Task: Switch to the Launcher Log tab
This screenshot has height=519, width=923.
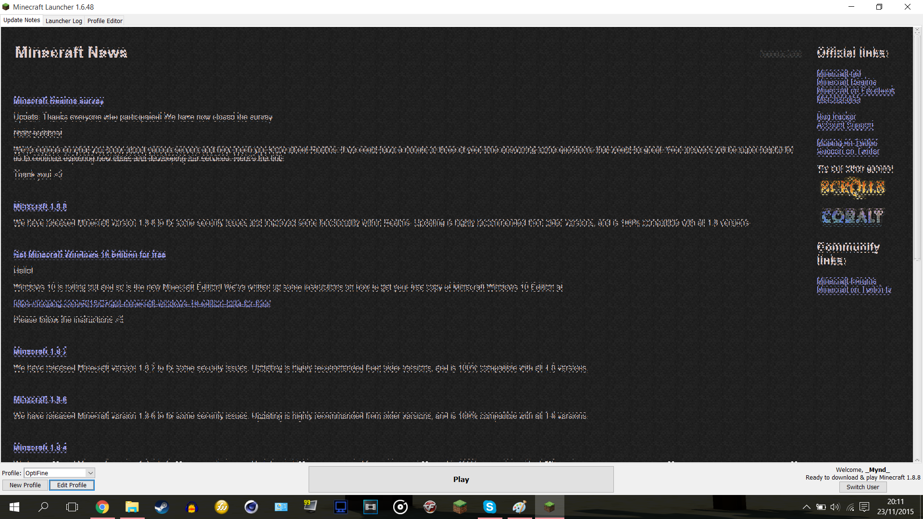Action: [x=63, y=21]
